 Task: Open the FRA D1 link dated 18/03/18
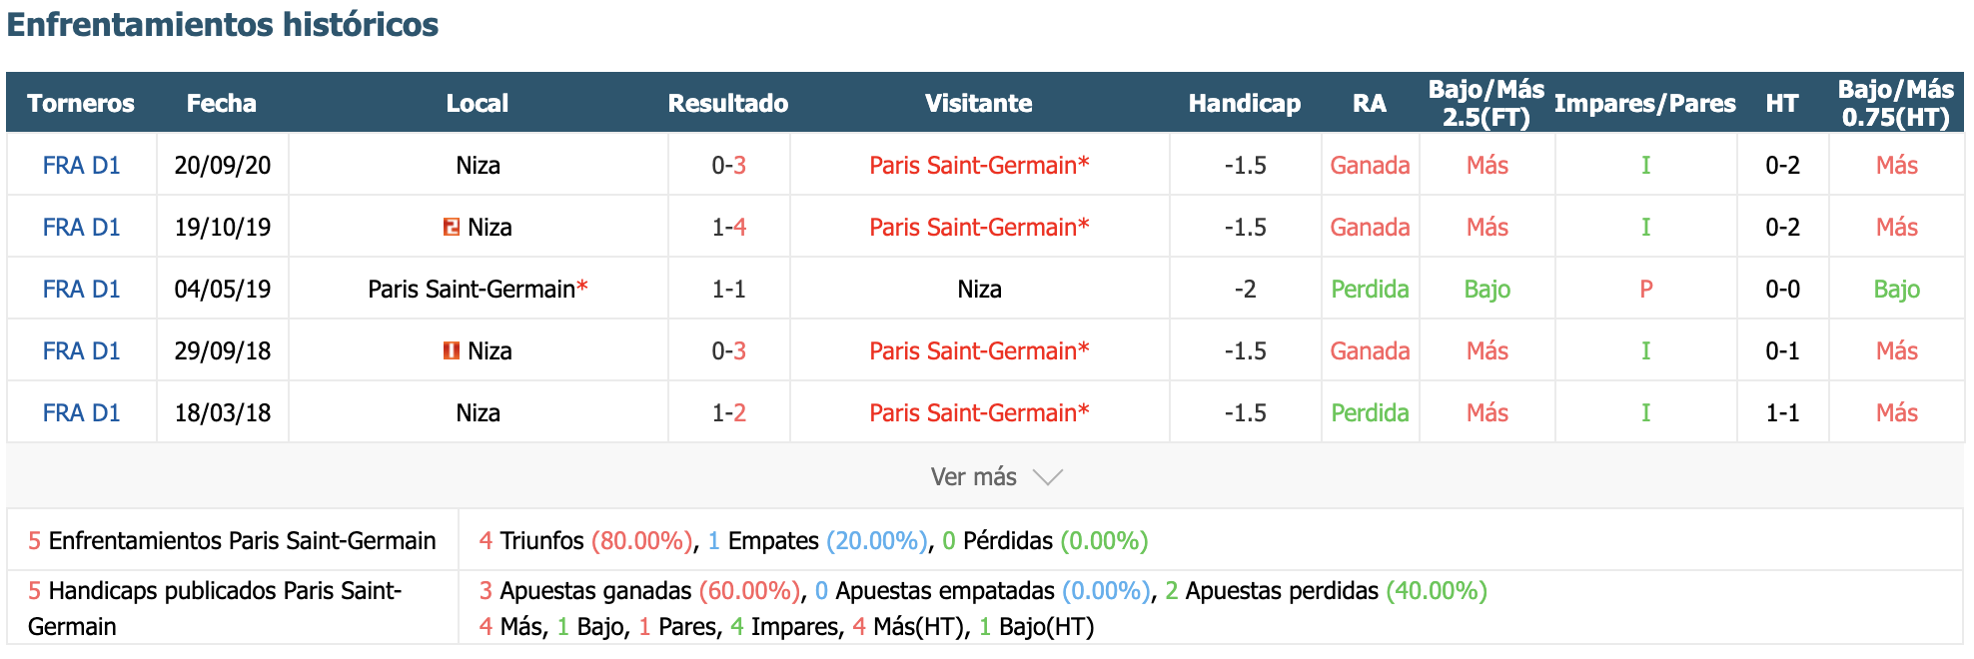point(81,412)
